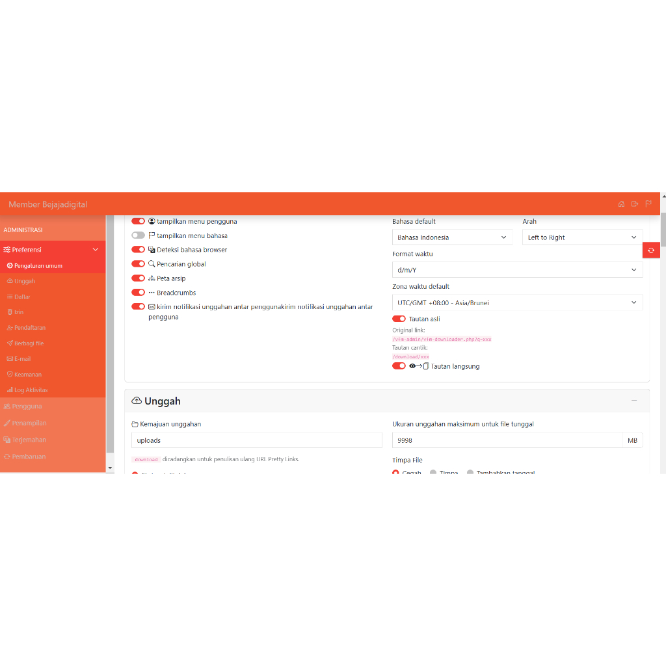The height and width of the screenshot is (666, 666).
Task: Click the /download/xxx pretty link text
Action: (411, 357)
